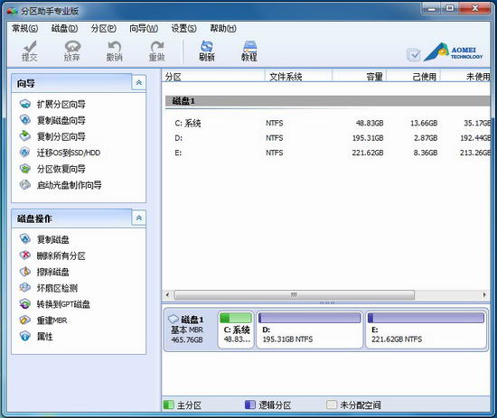Open the 分区(P) menu
Image resolution: width=497 pixels, height=418 pixels.
103,29
